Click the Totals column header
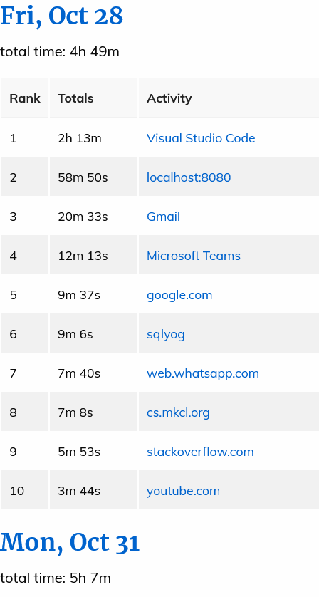 [x=94, y=98]
